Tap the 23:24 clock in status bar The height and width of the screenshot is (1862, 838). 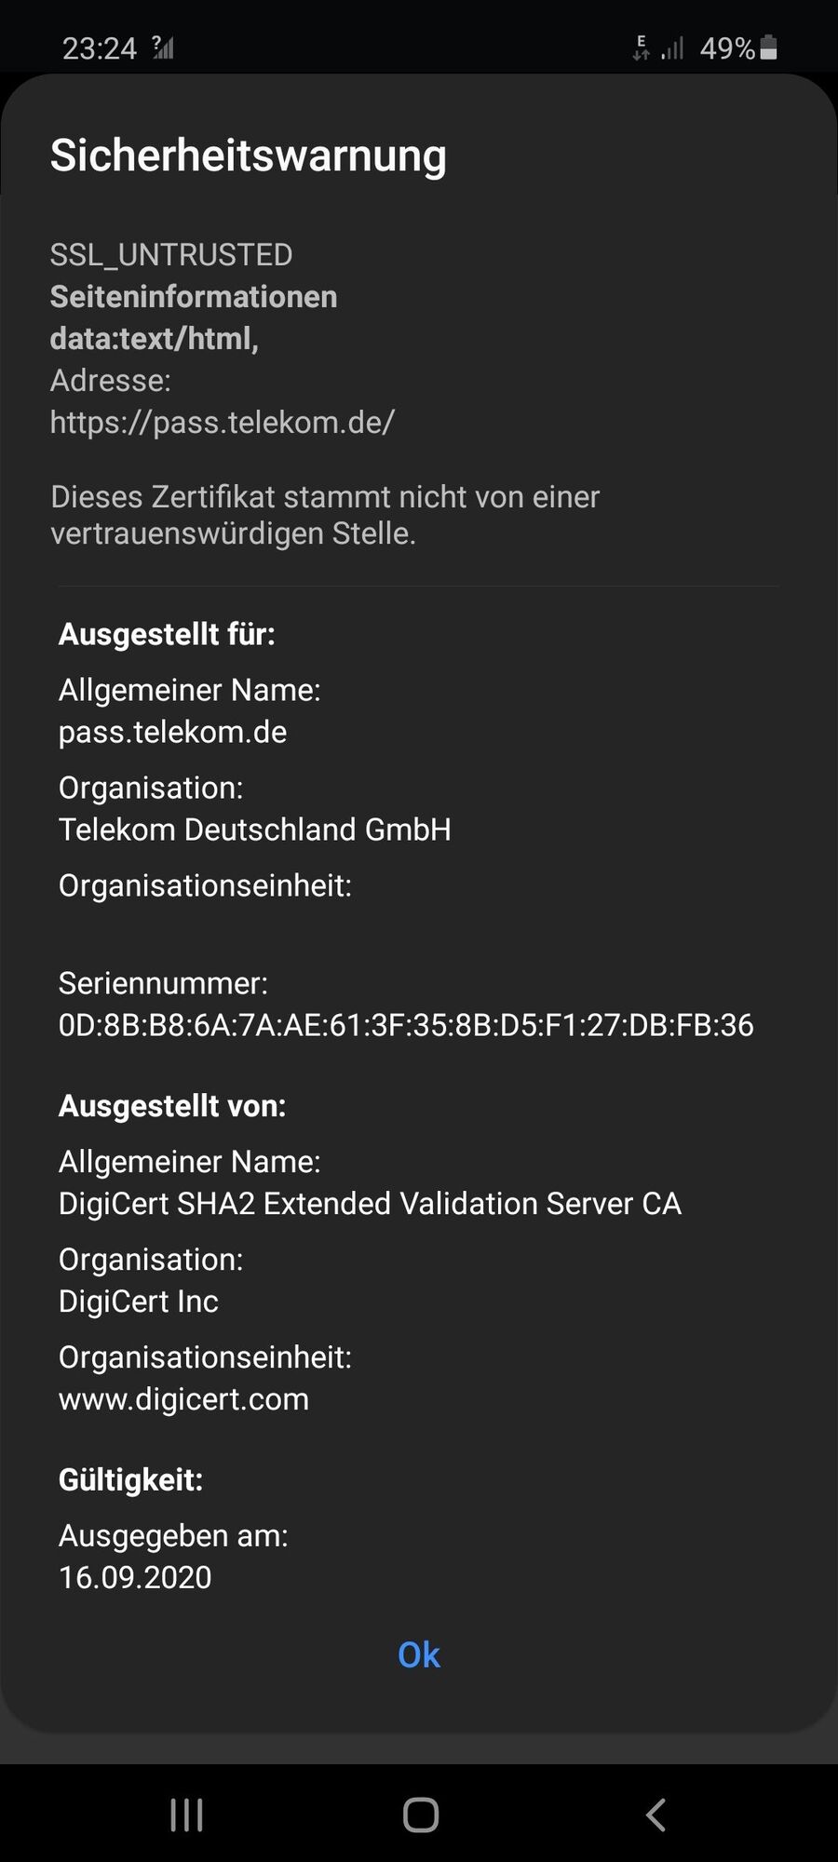(x=99, y=48)
